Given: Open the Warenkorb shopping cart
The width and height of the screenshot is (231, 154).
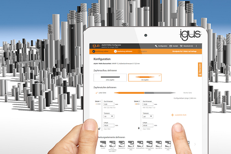Looking at the screenshot, I should [x=181, y=46].
